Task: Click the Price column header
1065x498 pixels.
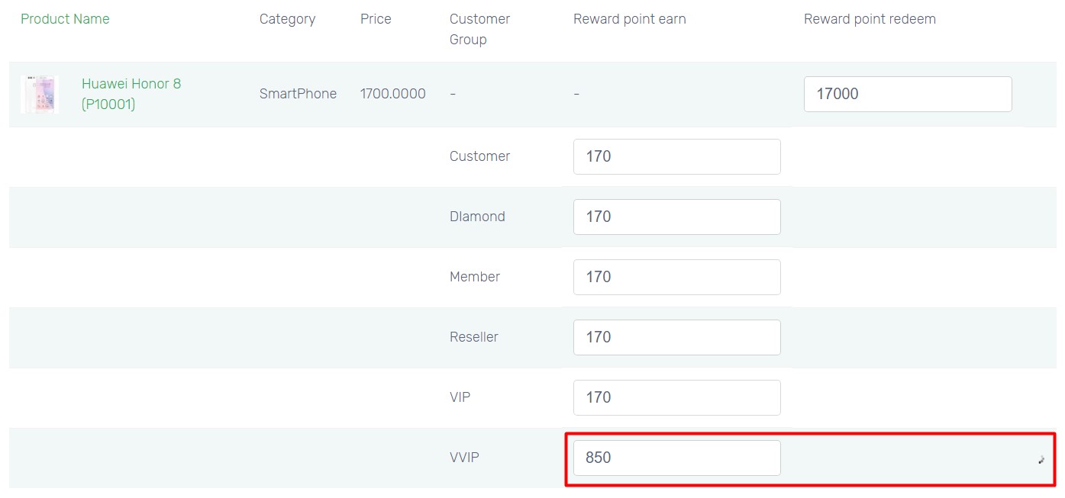Action: pyautogui.click(x=376, y=19)
